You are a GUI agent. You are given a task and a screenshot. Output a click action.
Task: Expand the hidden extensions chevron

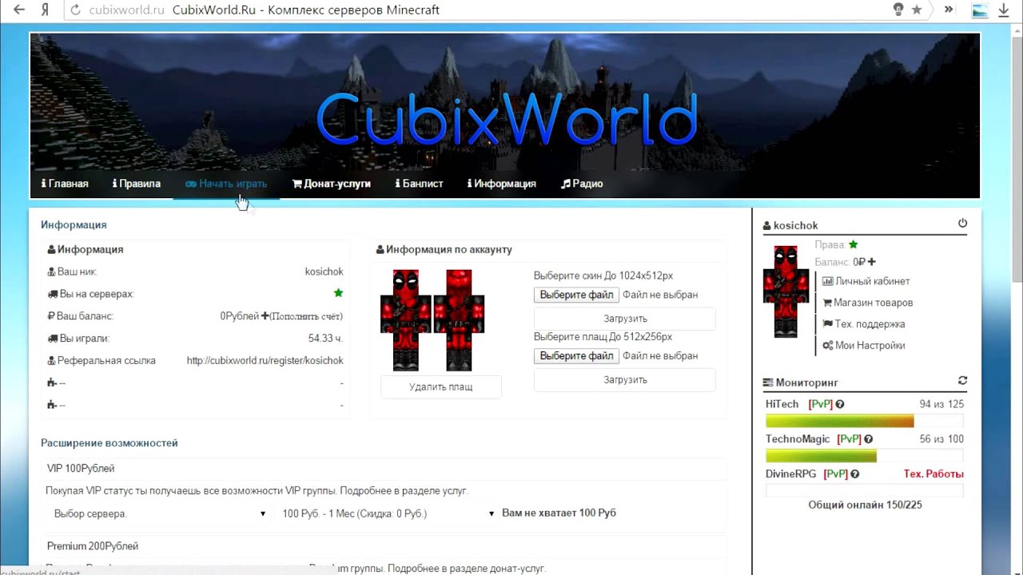(x=949, y=10)
